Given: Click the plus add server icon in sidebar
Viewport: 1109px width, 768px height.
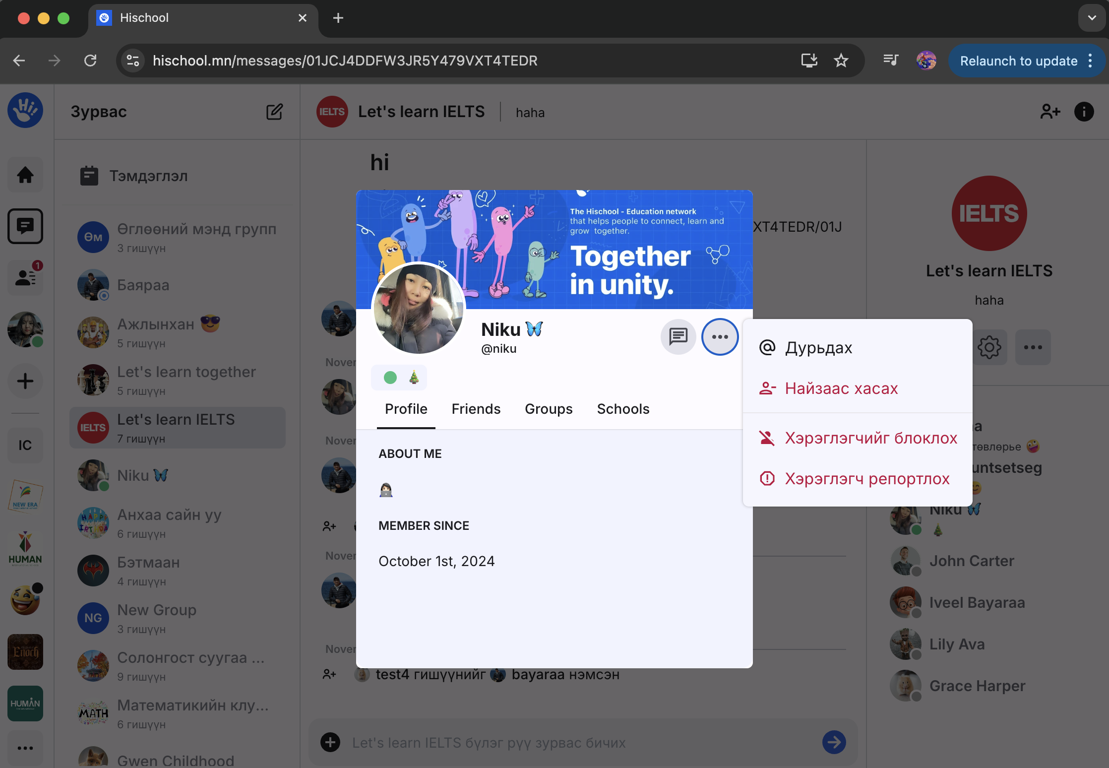Looking at the screenshot, I should point(25,381).
